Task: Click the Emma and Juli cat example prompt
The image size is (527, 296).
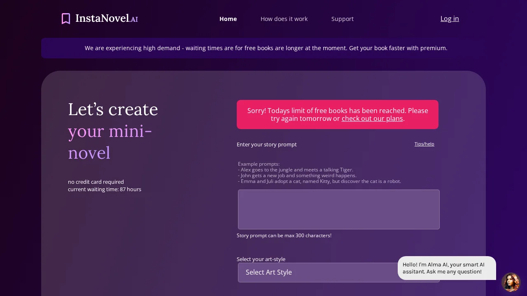Action: [x=319, y=181]
